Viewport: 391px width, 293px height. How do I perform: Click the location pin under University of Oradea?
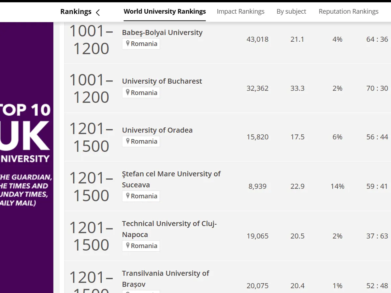click(x=128, y=141)
